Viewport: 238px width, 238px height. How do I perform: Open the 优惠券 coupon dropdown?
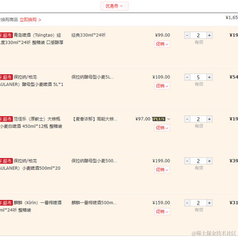tap(114, 6)
